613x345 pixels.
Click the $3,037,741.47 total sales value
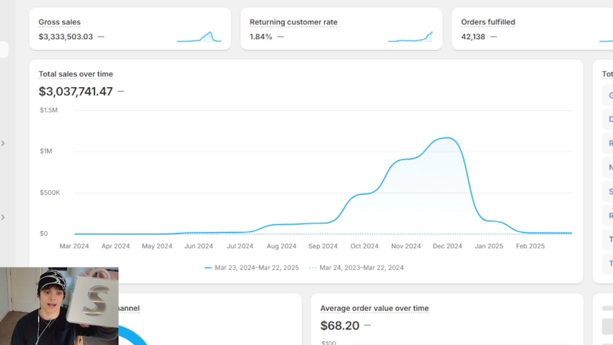point(76,91)
